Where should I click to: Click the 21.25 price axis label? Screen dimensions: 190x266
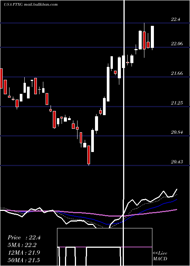pos(177,103)
